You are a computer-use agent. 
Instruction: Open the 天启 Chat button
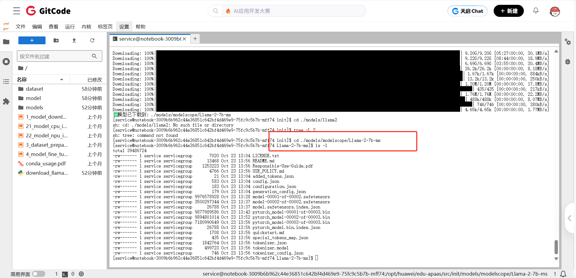coord(467,11)
